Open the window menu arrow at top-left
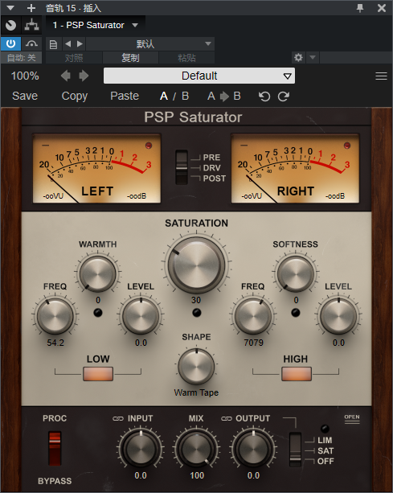The width and height of the screenshot is (393, 493). pyautogui.click(x=10, y=8)
